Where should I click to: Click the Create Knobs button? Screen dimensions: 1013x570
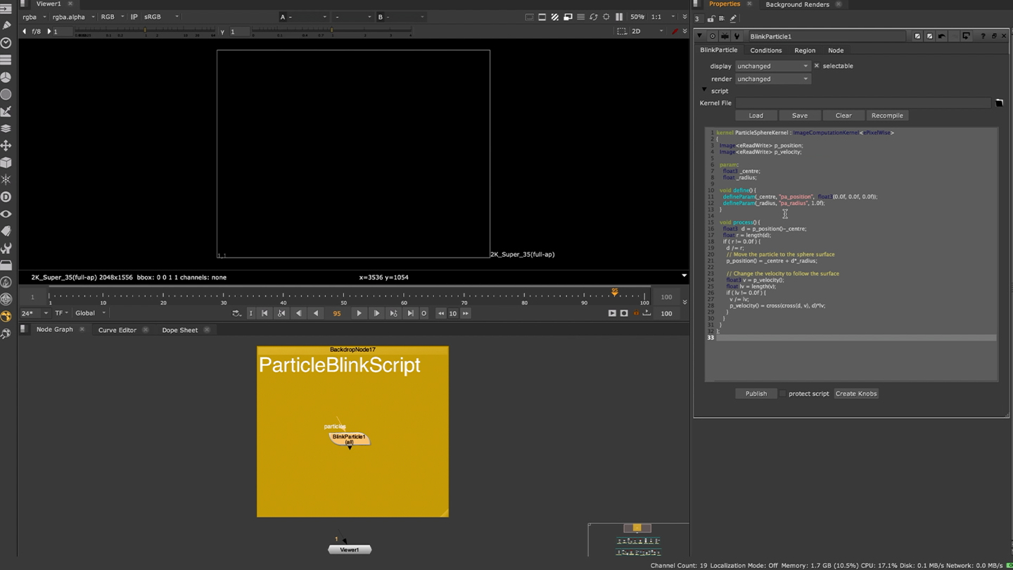pos(855,394)
